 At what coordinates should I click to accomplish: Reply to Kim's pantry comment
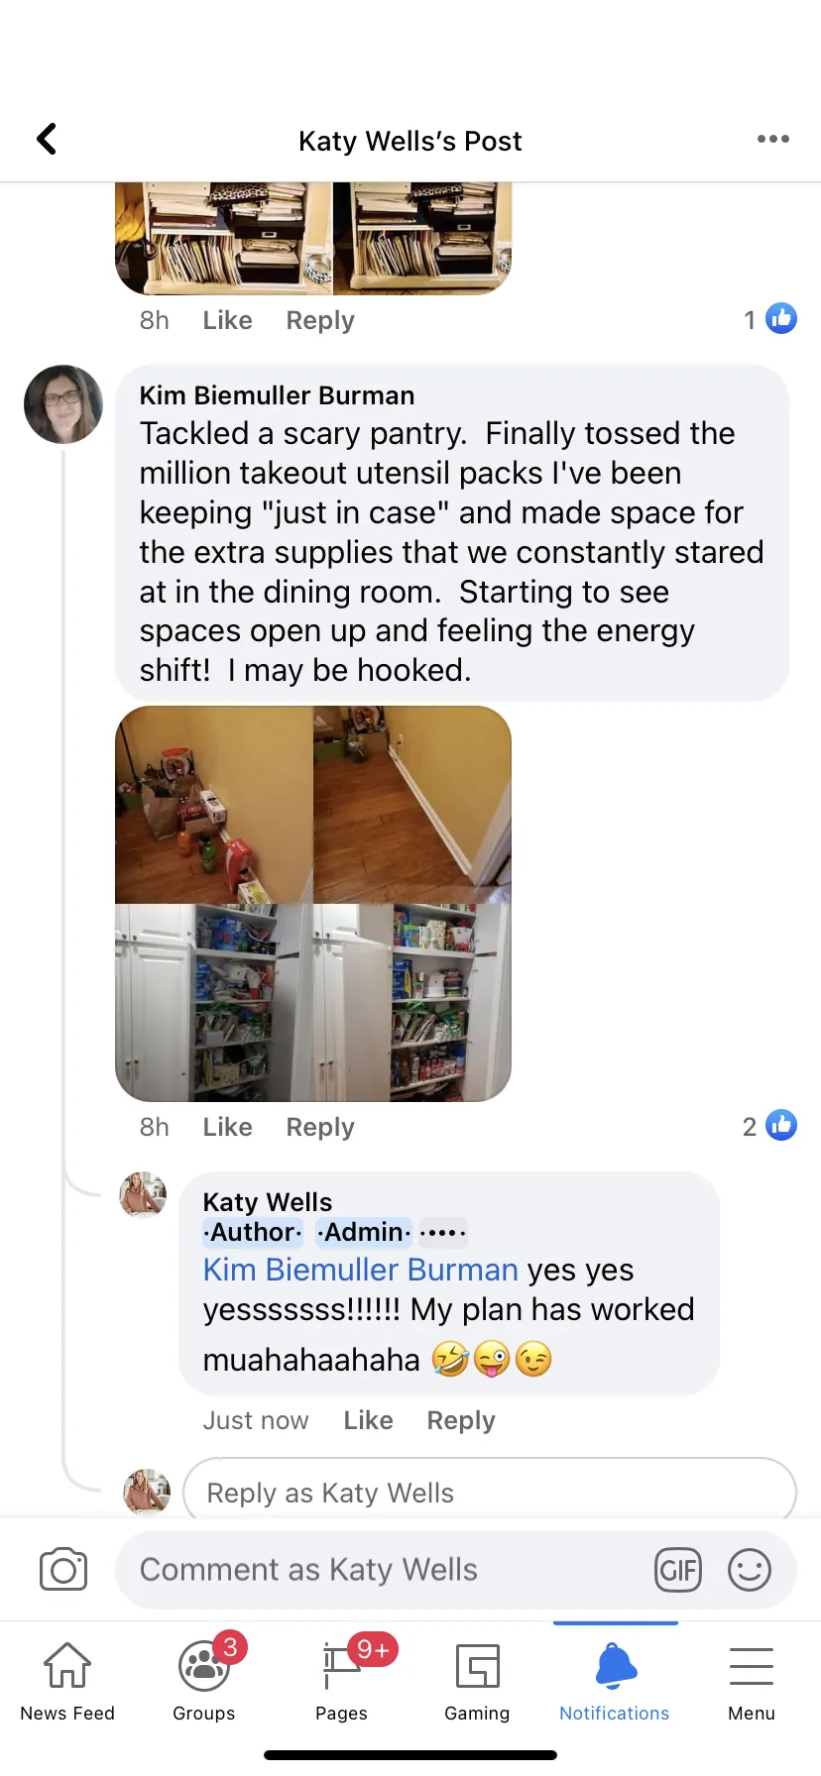point(320,1127)
